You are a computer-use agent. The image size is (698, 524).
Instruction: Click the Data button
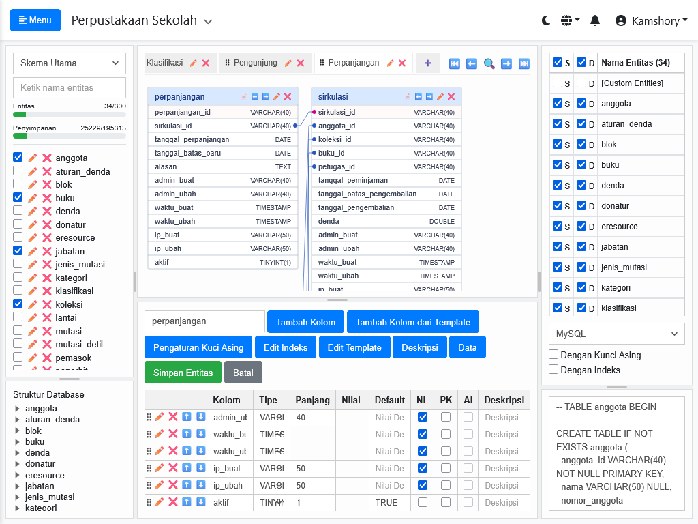coord(468,347)
